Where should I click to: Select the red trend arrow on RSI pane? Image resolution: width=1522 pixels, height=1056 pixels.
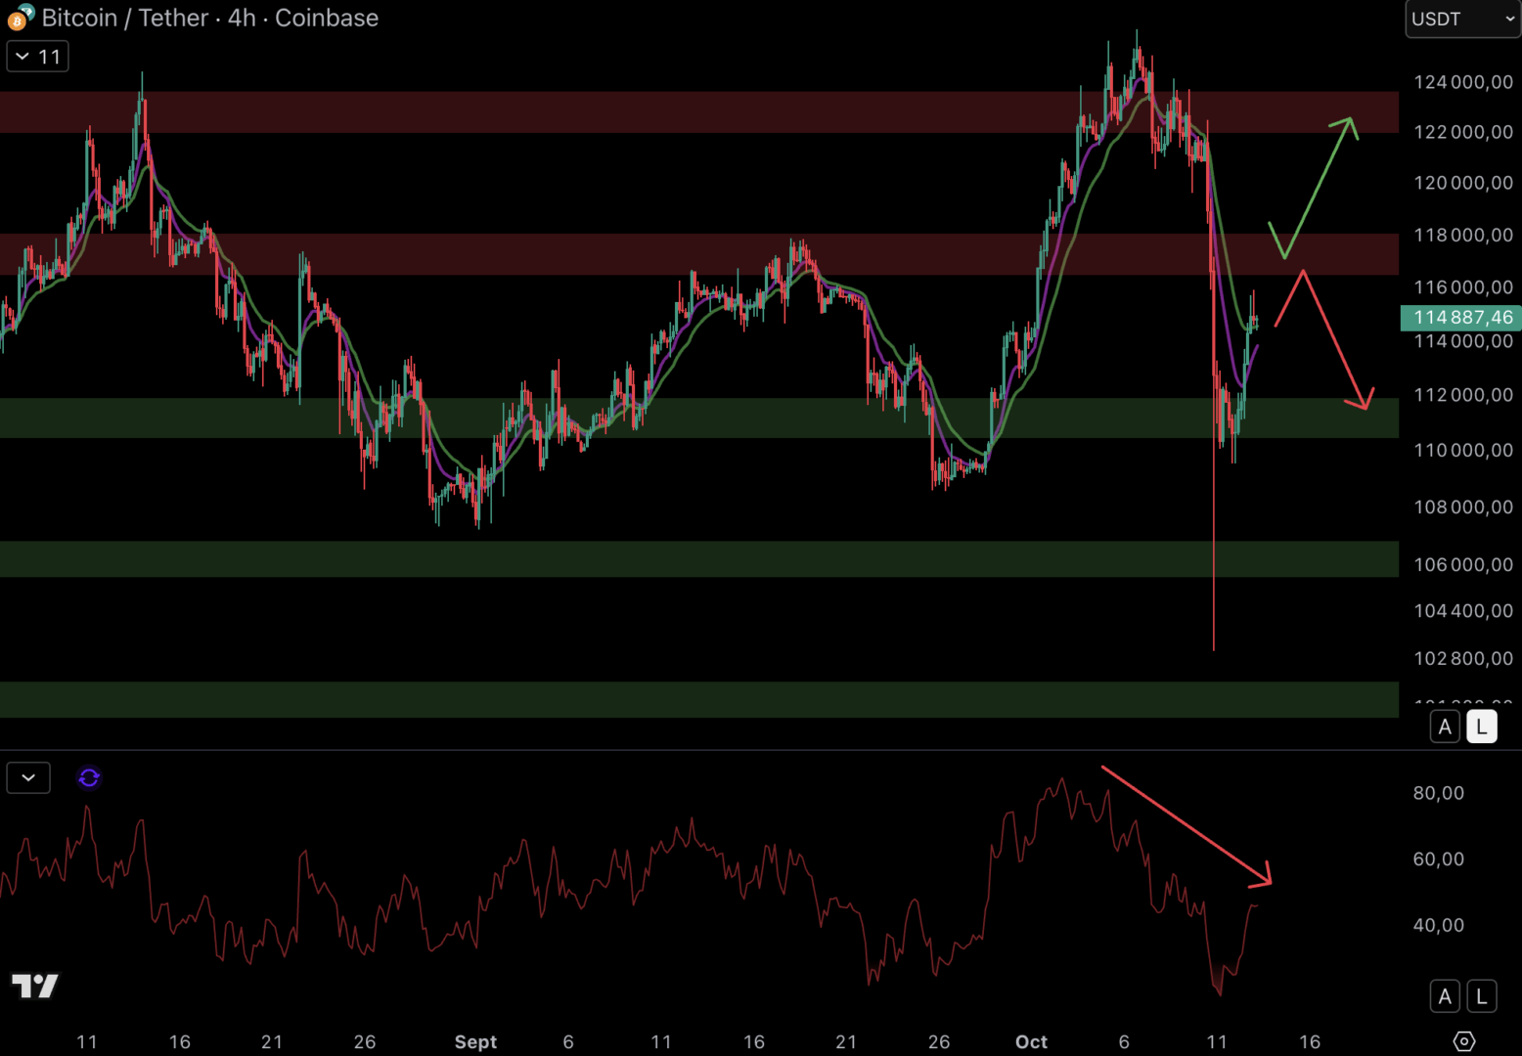(1186, 826)
